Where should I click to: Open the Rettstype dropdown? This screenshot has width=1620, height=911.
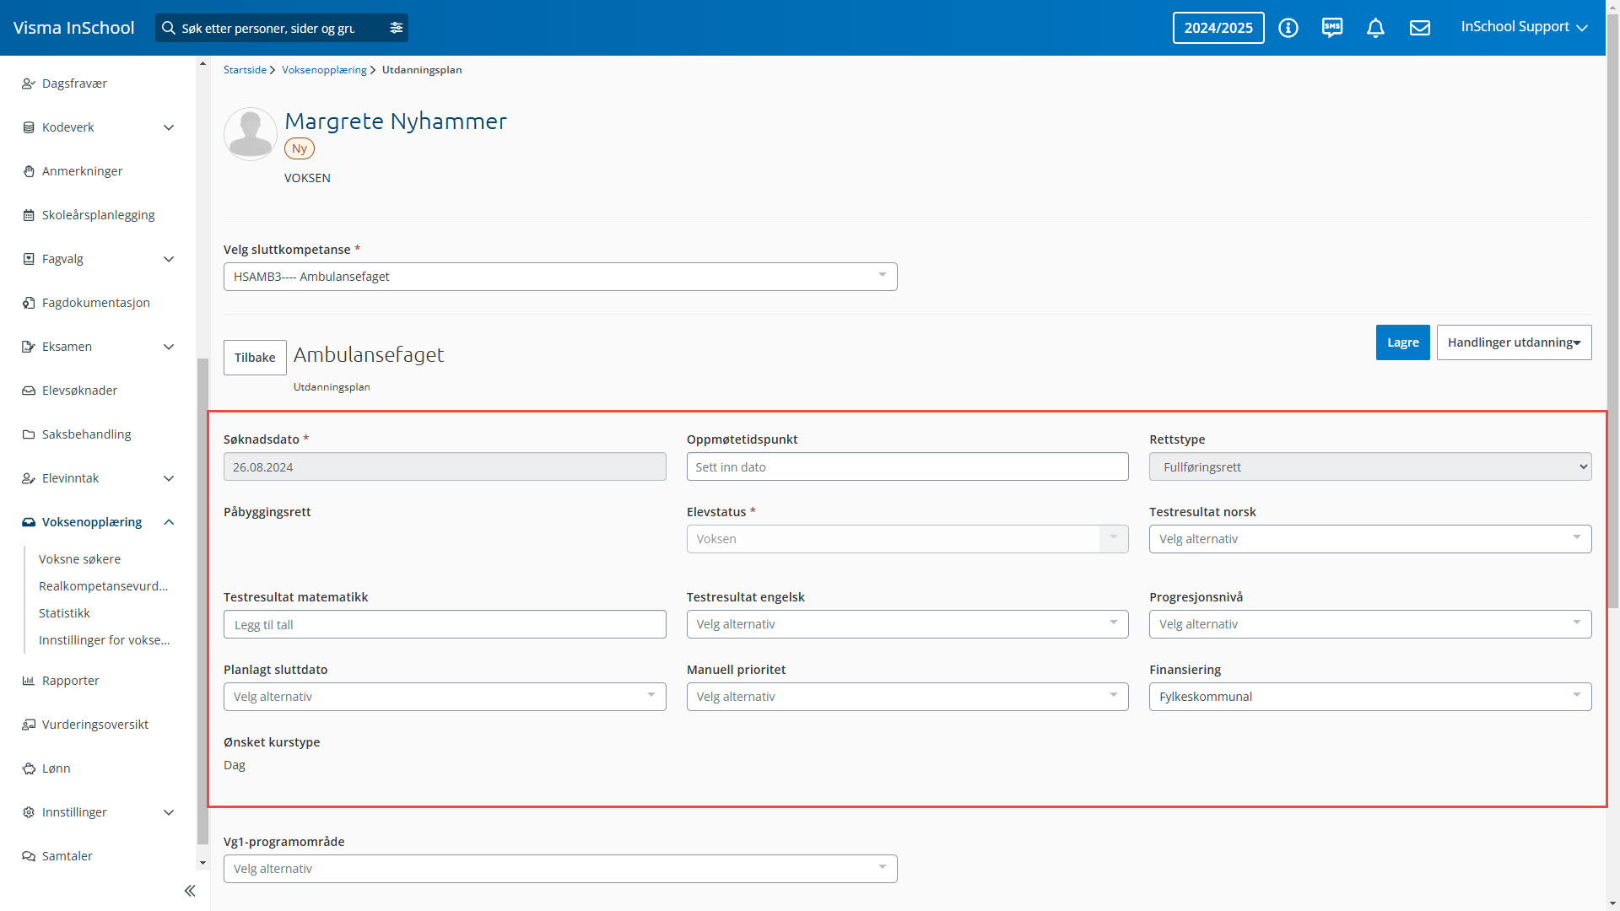coord(1369,466)
